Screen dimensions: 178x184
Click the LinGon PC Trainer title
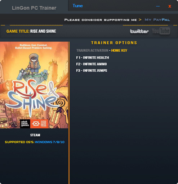click(x=34, y=8)
